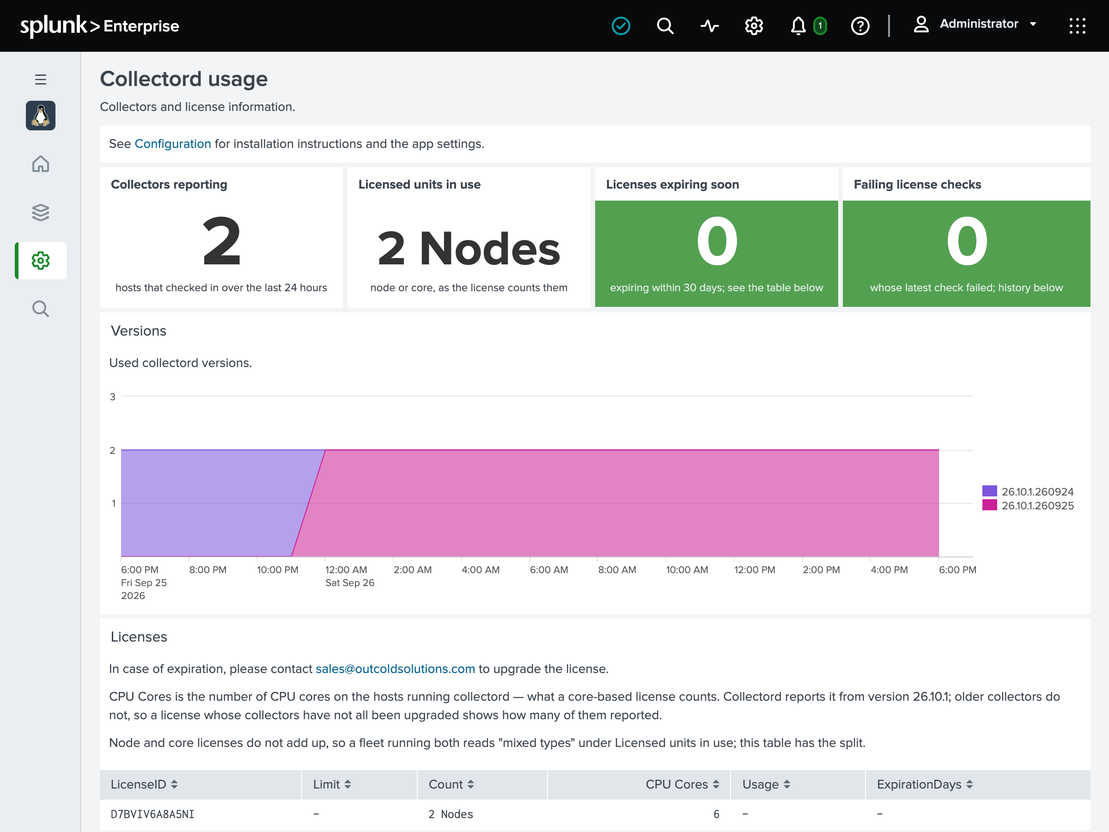Open the sidebar search icon
This screenshot has width=1109, height=832.
(41, 308)
